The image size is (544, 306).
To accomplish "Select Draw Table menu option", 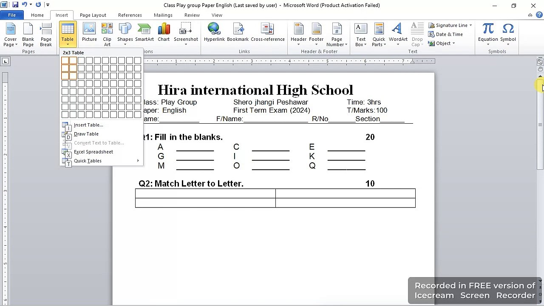I will tap(86, 134).
